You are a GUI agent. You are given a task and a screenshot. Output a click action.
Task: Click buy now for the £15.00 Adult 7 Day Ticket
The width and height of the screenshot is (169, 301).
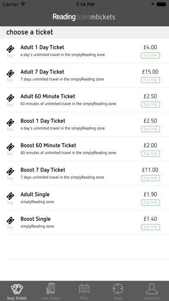pos(150,80)
